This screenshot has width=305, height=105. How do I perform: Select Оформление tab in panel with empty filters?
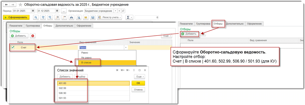254,24
